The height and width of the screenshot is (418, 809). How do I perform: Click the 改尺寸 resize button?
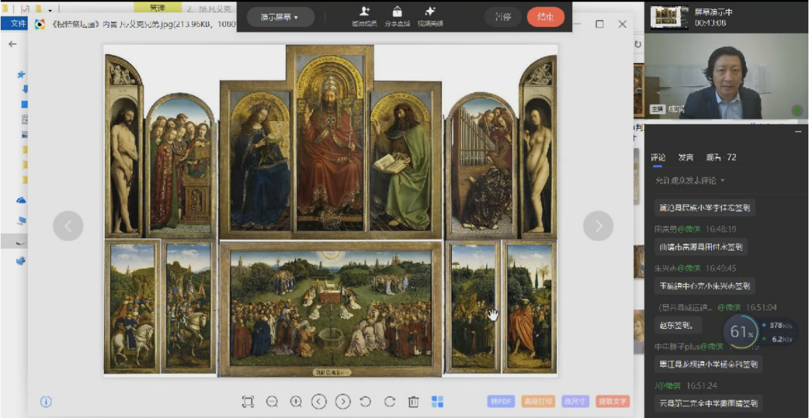point(575,402)
